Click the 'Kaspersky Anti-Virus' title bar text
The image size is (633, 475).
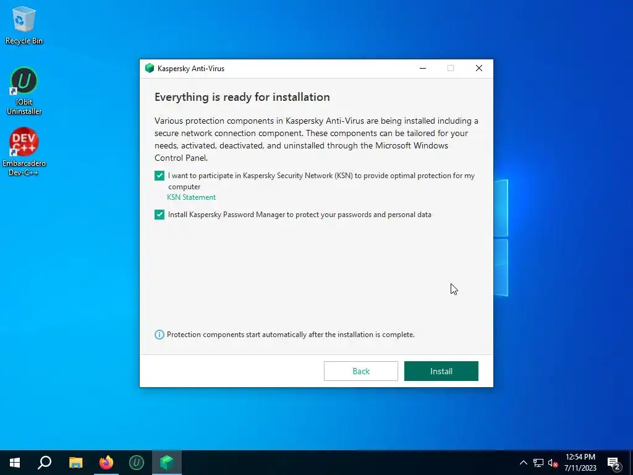coord(191,68)
